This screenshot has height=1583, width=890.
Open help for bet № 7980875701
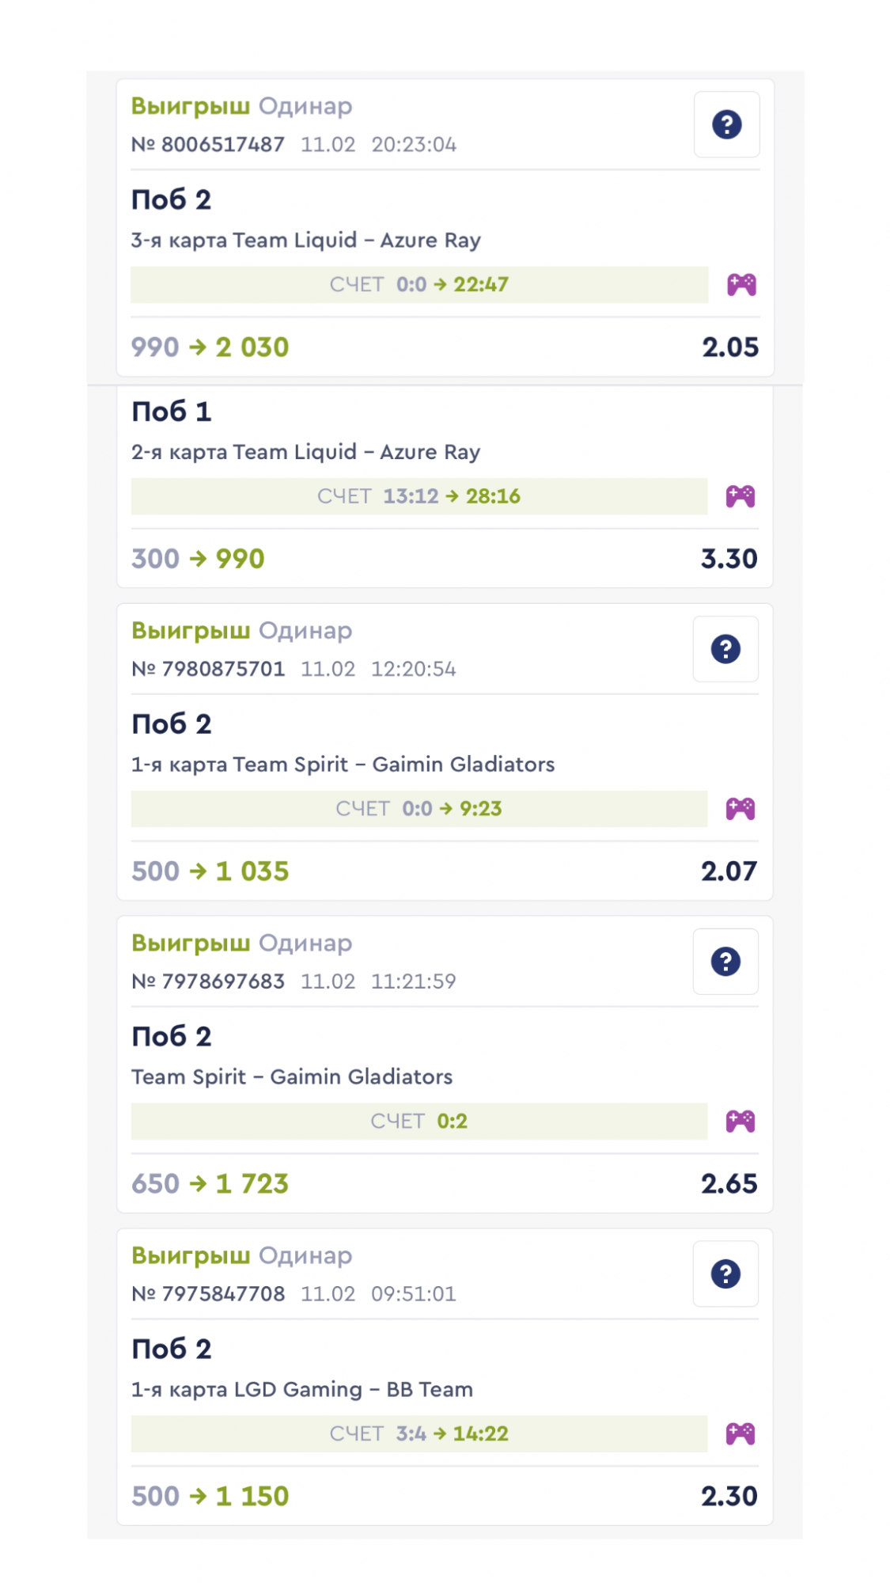coord(725,649)
